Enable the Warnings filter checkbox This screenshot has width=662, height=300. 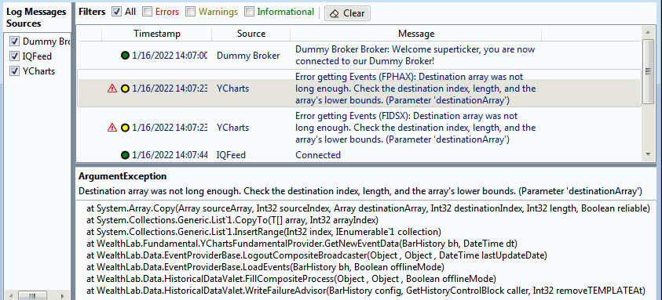point(190,12)
